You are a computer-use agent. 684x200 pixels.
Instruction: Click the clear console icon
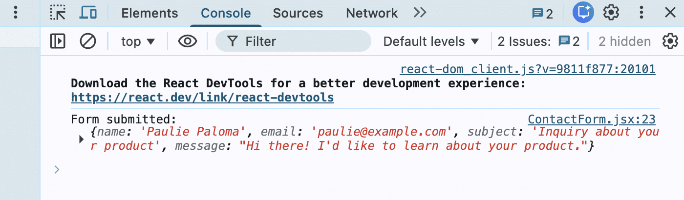click(x=88, y=41)
